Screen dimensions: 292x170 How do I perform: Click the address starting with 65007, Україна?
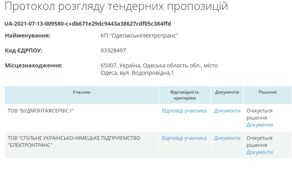[159, 69]
